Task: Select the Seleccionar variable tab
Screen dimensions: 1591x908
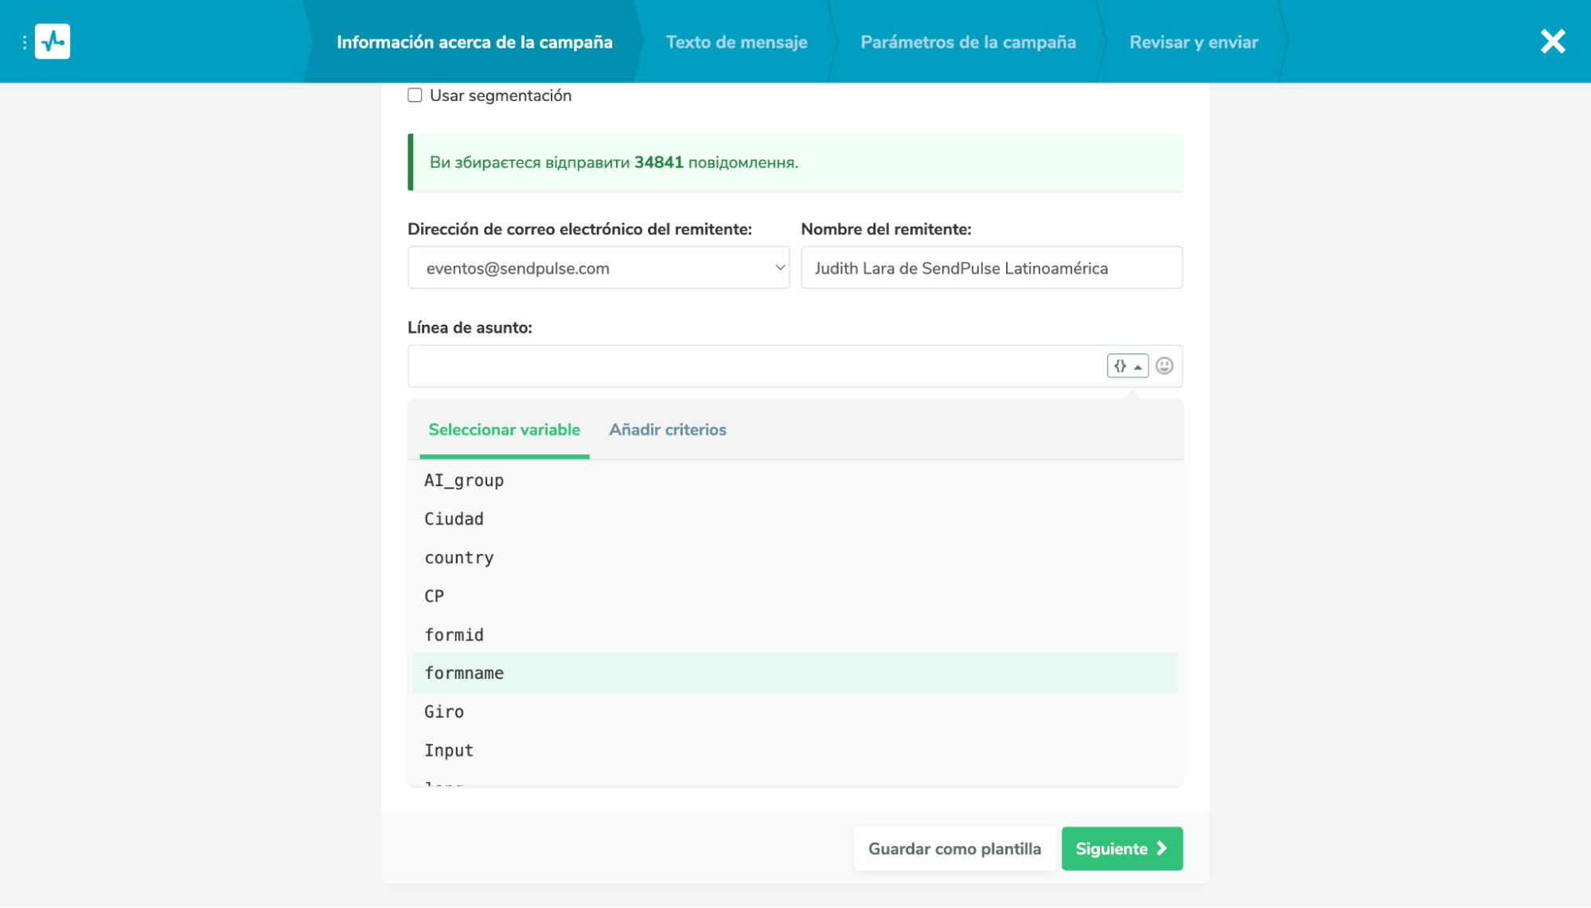Action: click(x=504, y=430)
